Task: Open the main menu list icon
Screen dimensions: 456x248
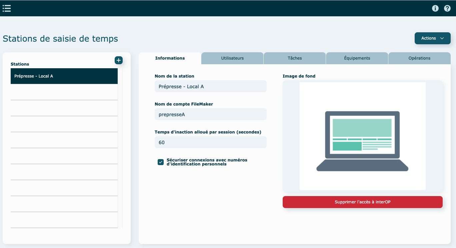Action: (7, 8)
